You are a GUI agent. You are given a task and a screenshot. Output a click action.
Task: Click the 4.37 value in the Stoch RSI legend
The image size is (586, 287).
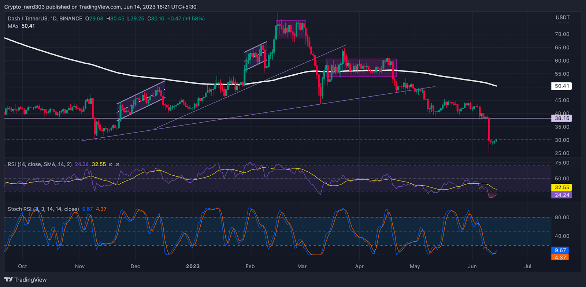coord(101,209)
